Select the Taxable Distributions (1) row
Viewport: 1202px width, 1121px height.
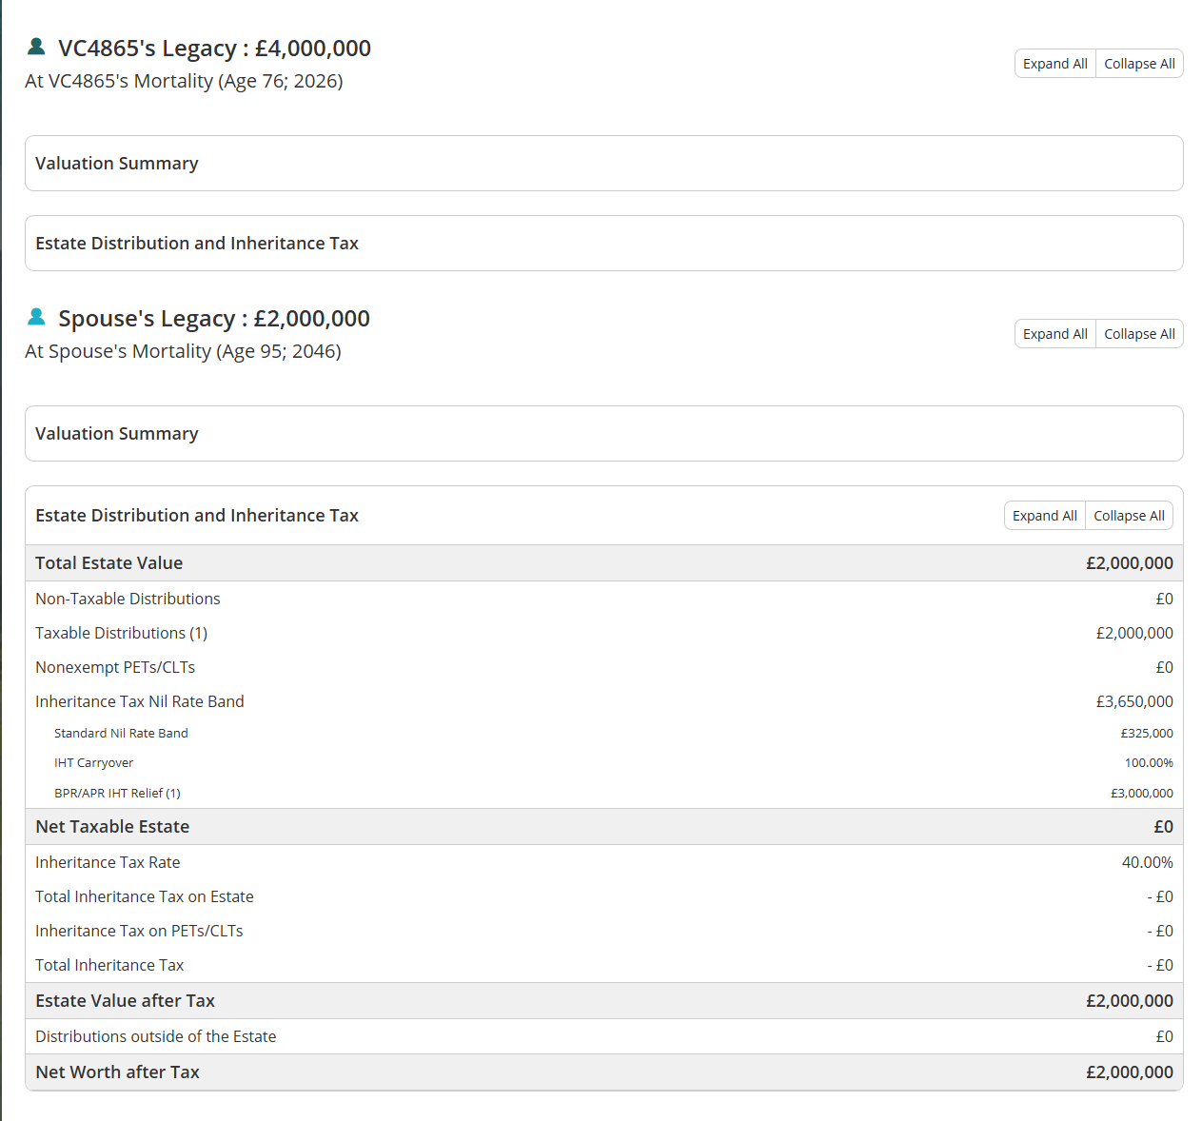121,634
